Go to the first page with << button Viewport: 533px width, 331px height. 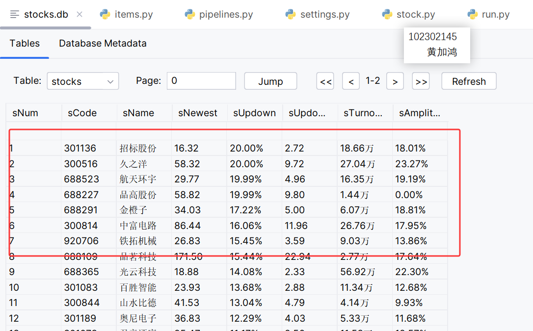(326, 81)
